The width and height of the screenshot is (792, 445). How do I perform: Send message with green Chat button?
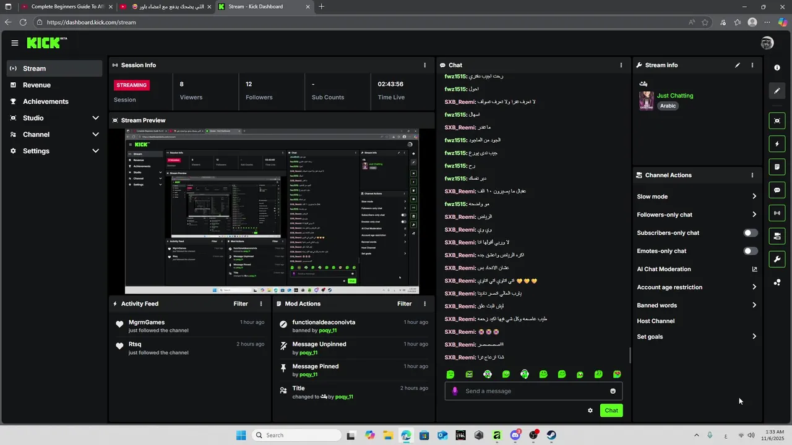(x=611, y=410)
